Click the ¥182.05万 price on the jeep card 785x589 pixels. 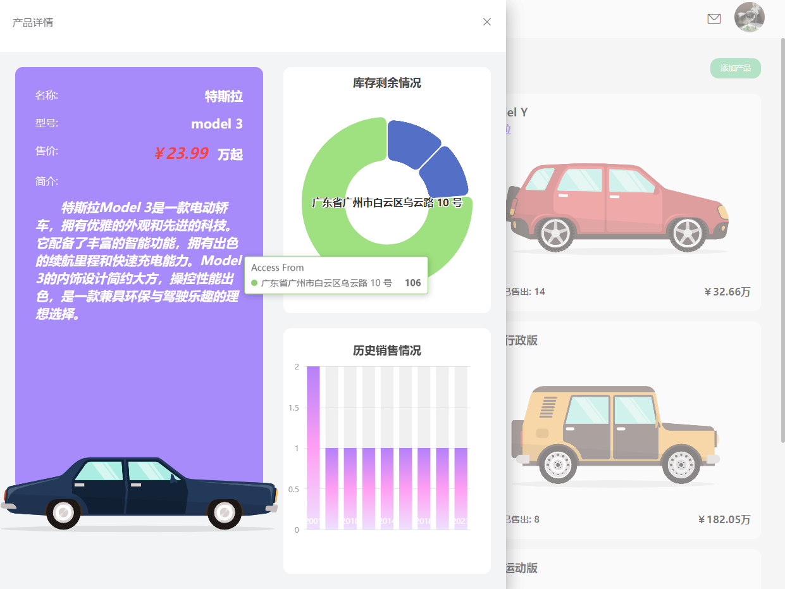coord(724,519)
